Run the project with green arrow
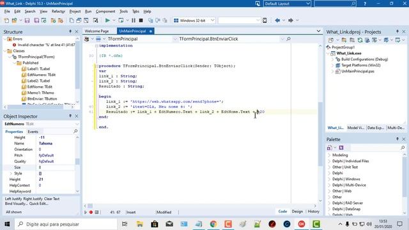 tap(107, 20)
